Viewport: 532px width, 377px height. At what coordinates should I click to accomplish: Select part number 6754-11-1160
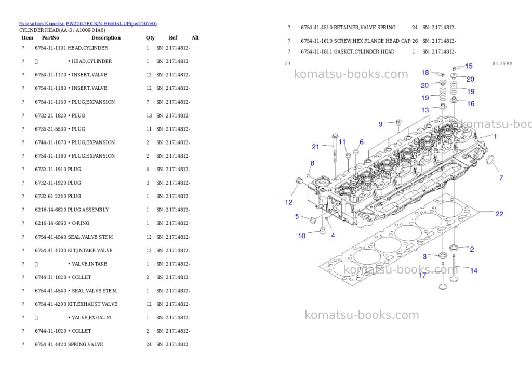click(x=50, y=156)
